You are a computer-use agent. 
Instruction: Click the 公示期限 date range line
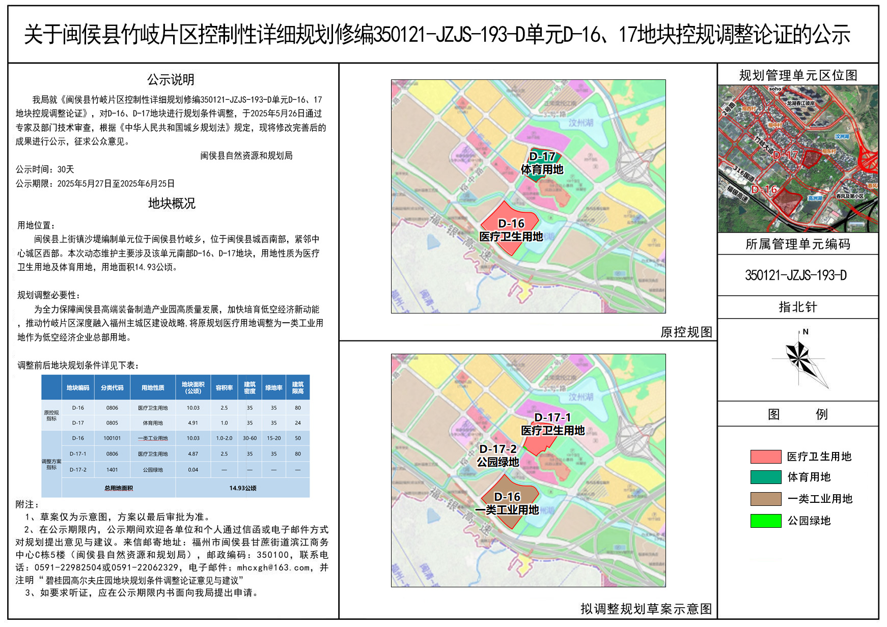[95, 184]
